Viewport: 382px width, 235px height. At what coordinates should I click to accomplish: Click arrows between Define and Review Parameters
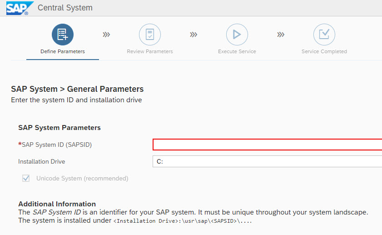pos(106,35)
